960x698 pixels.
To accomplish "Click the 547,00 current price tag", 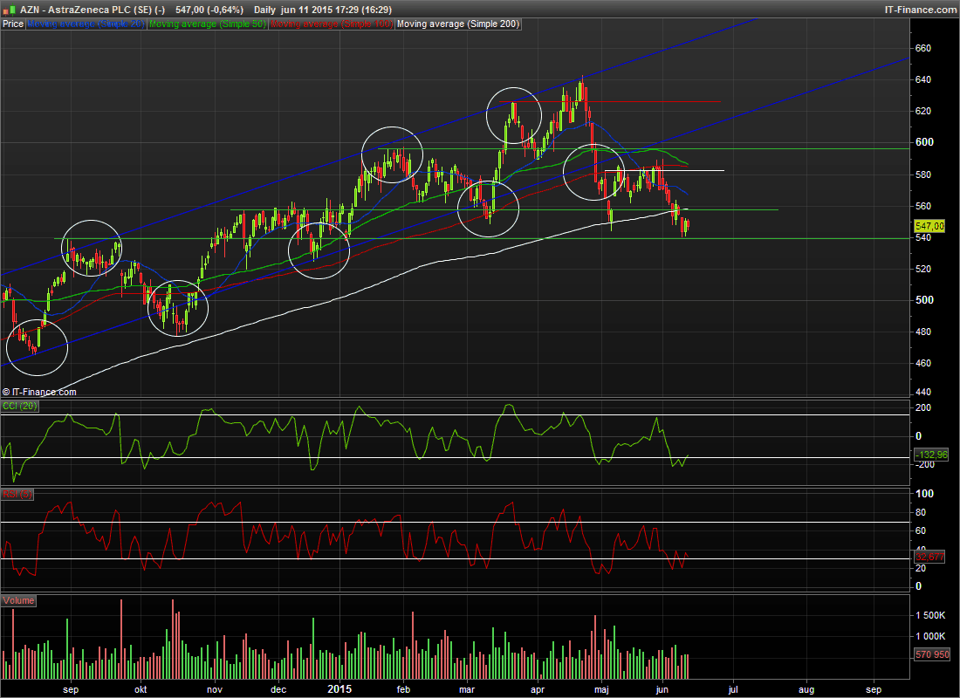I will [930, 225].
